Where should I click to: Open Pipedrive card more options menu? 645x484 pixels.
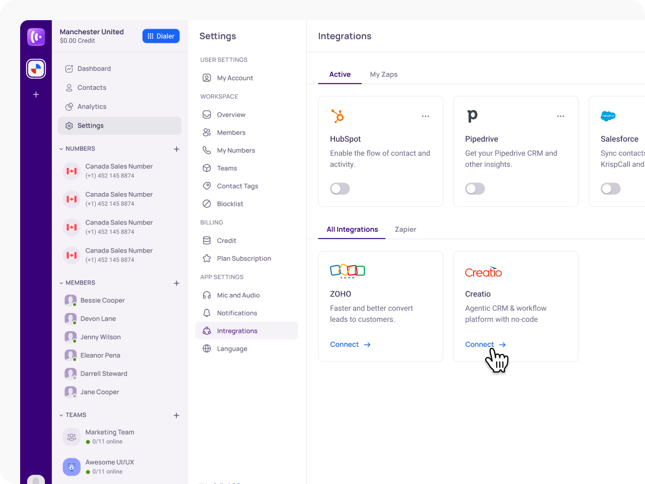[x=561, y=116]
